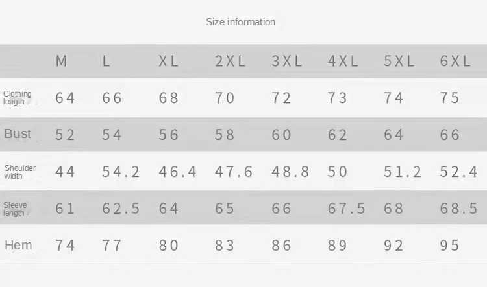The image size is (487, 287).
Task: Click the "Shoulder width" row label
Action: tap(20, 172)
